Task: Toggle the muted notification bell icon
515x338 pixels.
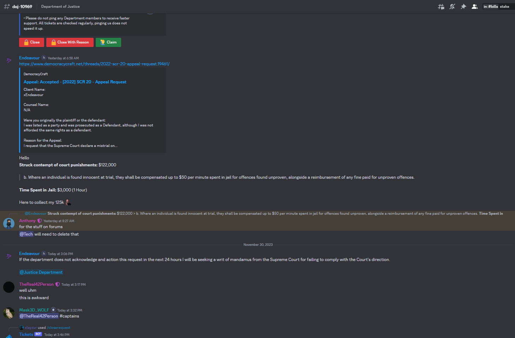Action: (x=452, y=7)
